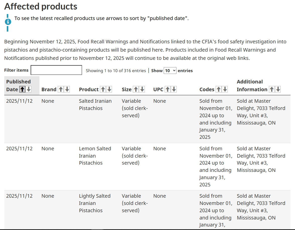Click the info icon beside sort tip
Image resolution: width=295 pixels, height=230 pixels.
coord(8,22)
